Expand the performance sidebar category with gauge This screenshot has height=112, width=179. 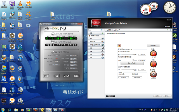[x=96, y=55]
